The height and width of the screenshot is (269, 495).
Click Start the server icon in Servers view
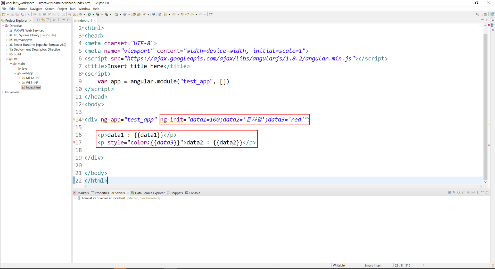pos(459,192)
